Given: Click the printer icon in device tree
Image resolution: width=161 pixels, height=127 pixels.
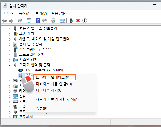Looking at the screenshot, I should (x=15, y=81).
